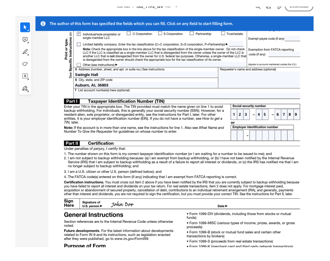Click the "Certification instructions." bold text
The height and width of the screenshot is (261, 330).
point(84,182)
